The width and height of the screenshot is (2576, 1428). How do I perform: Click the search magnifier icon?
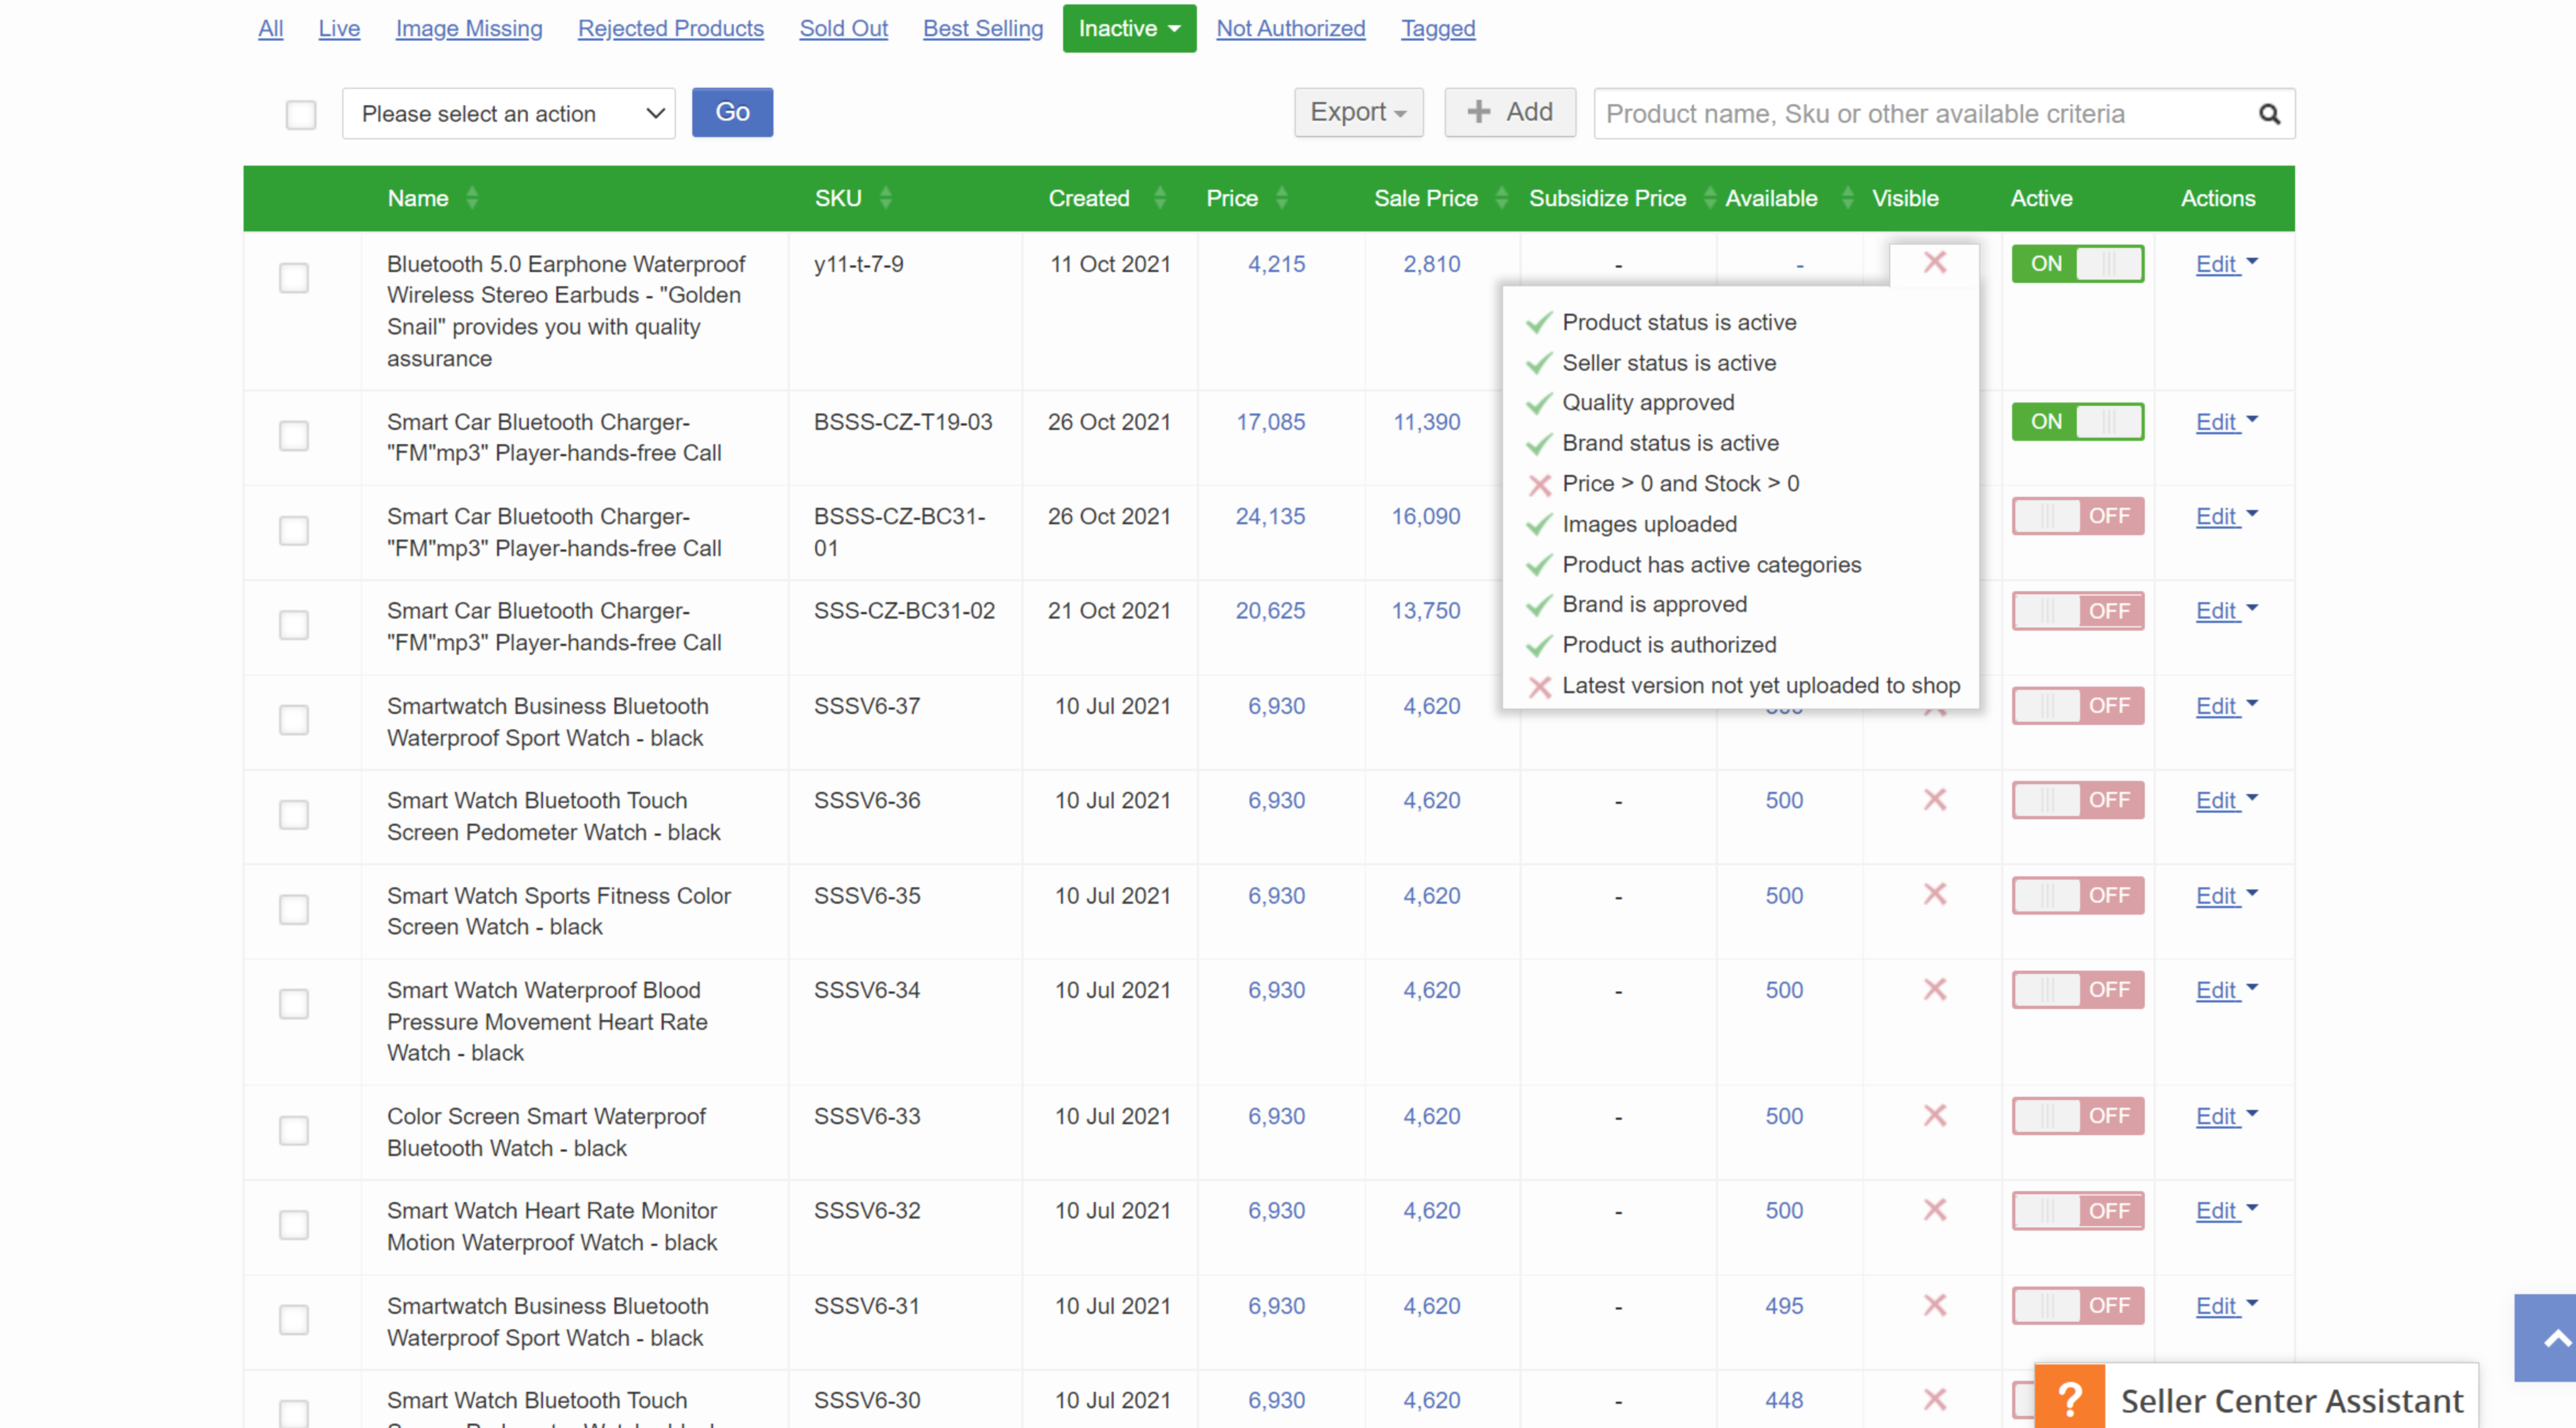(2269, 114)
